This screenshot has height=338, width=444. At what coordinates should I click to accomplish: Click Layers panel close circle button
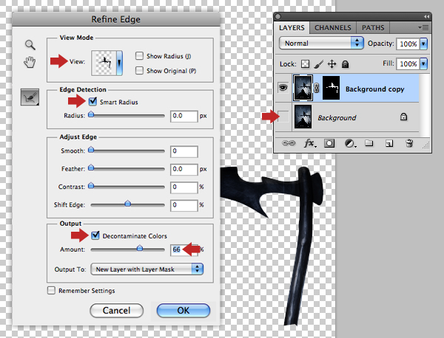278,17
